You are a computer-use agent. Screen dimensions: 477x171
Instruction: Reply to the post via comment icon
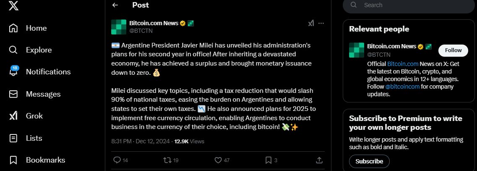[x=117, y=160]
